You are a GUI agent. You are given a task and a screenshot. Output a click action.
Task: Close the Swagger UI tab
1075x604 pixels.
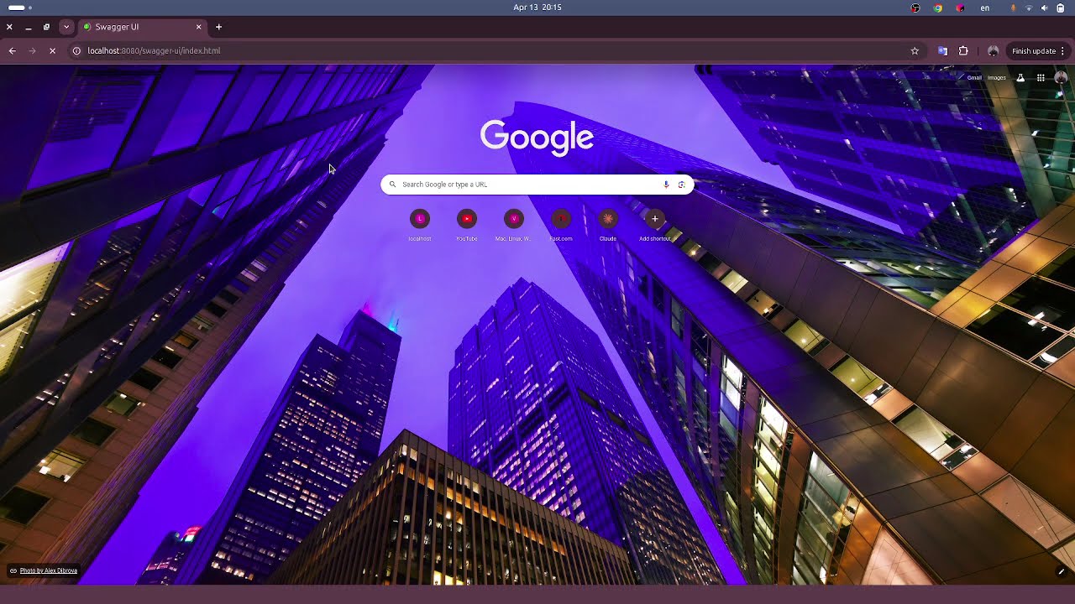[x=199, y=27]
